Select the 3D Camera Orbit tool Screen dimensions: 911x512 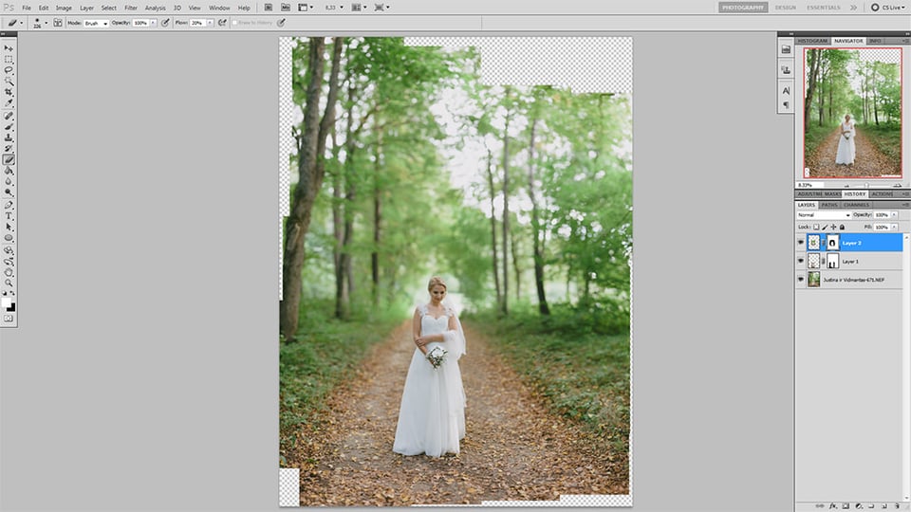[x=9, y=262]
